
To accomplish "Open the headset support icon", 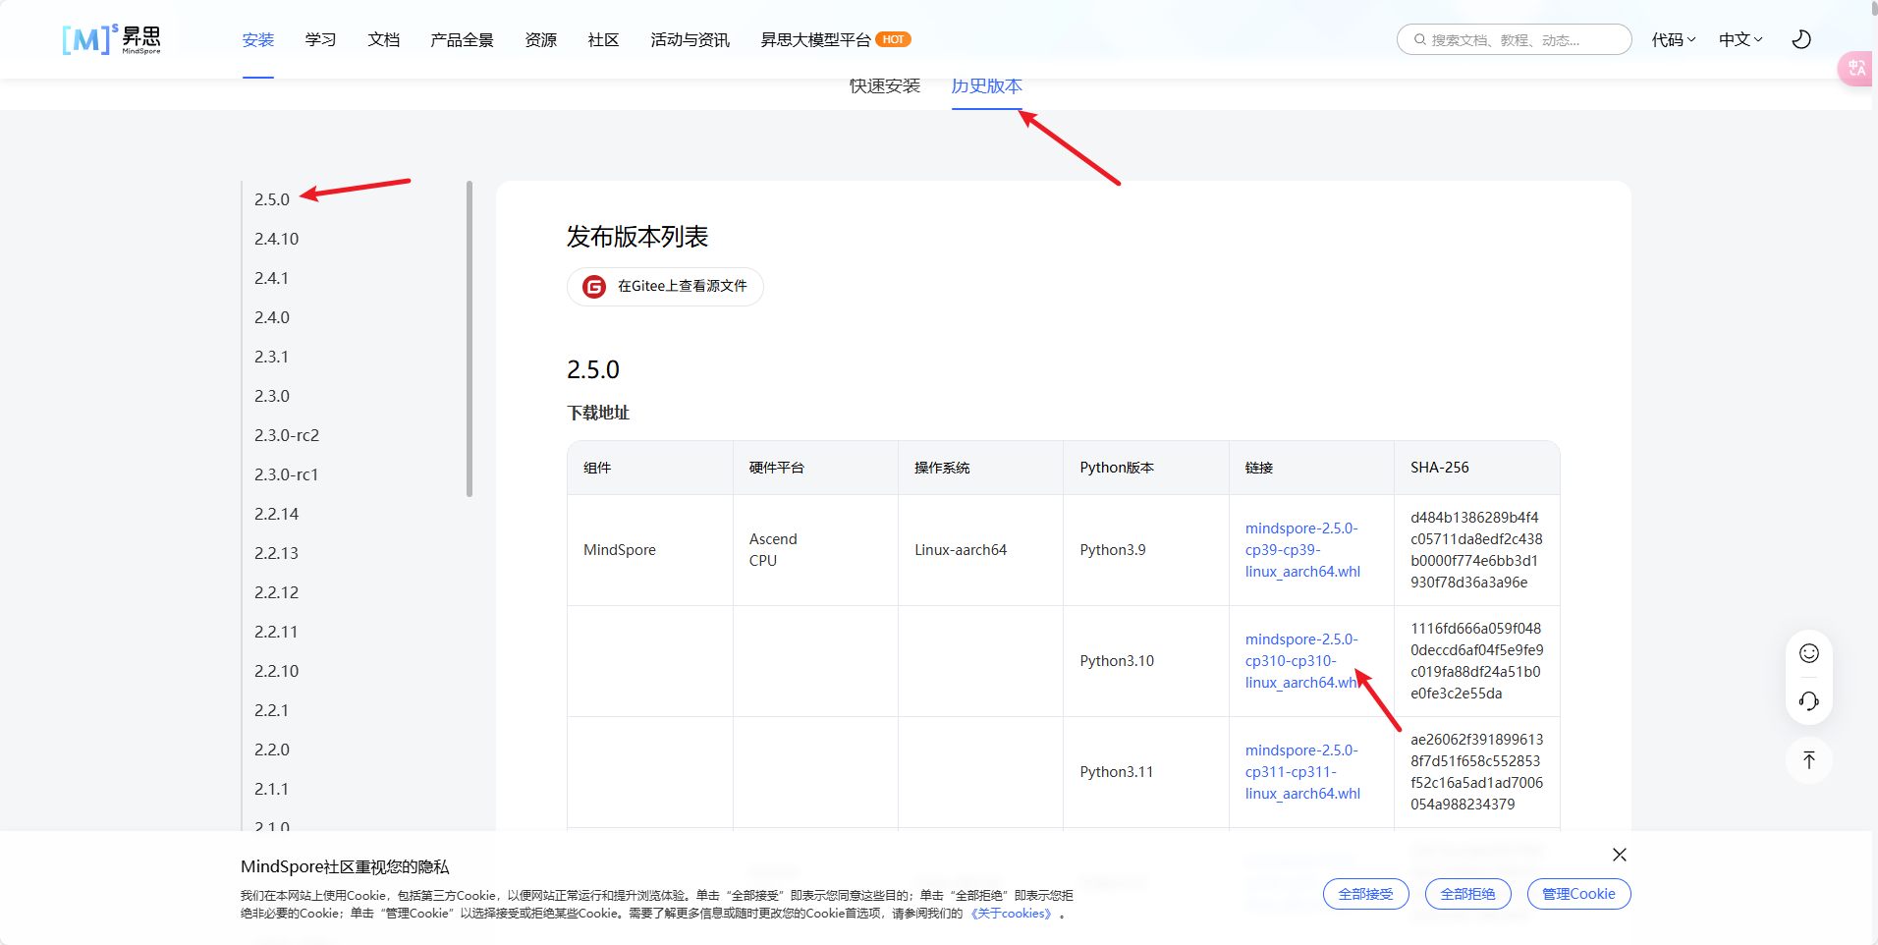I will [x=1809, y=701].
